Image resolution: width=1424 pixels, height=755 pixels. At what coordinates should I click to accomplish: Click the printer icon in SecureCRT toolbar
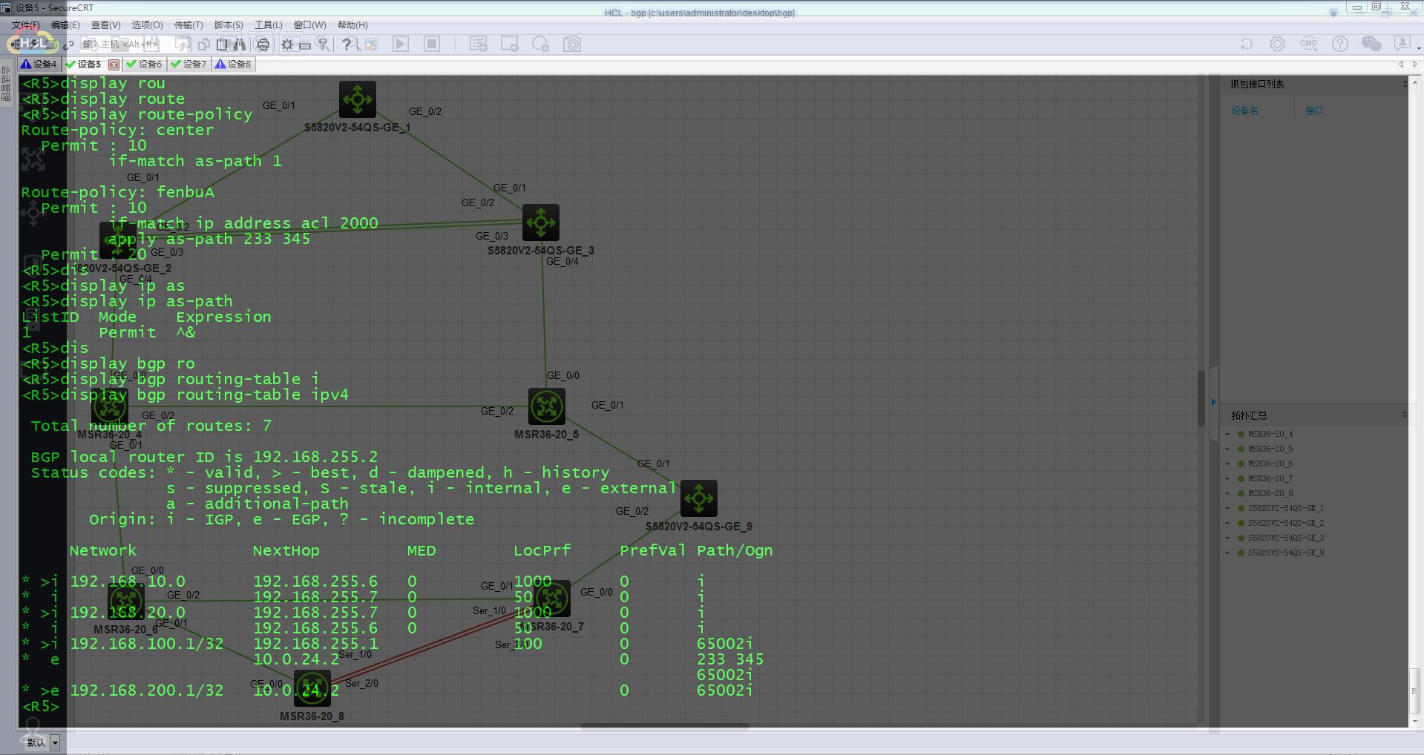[x=262, y=44]
